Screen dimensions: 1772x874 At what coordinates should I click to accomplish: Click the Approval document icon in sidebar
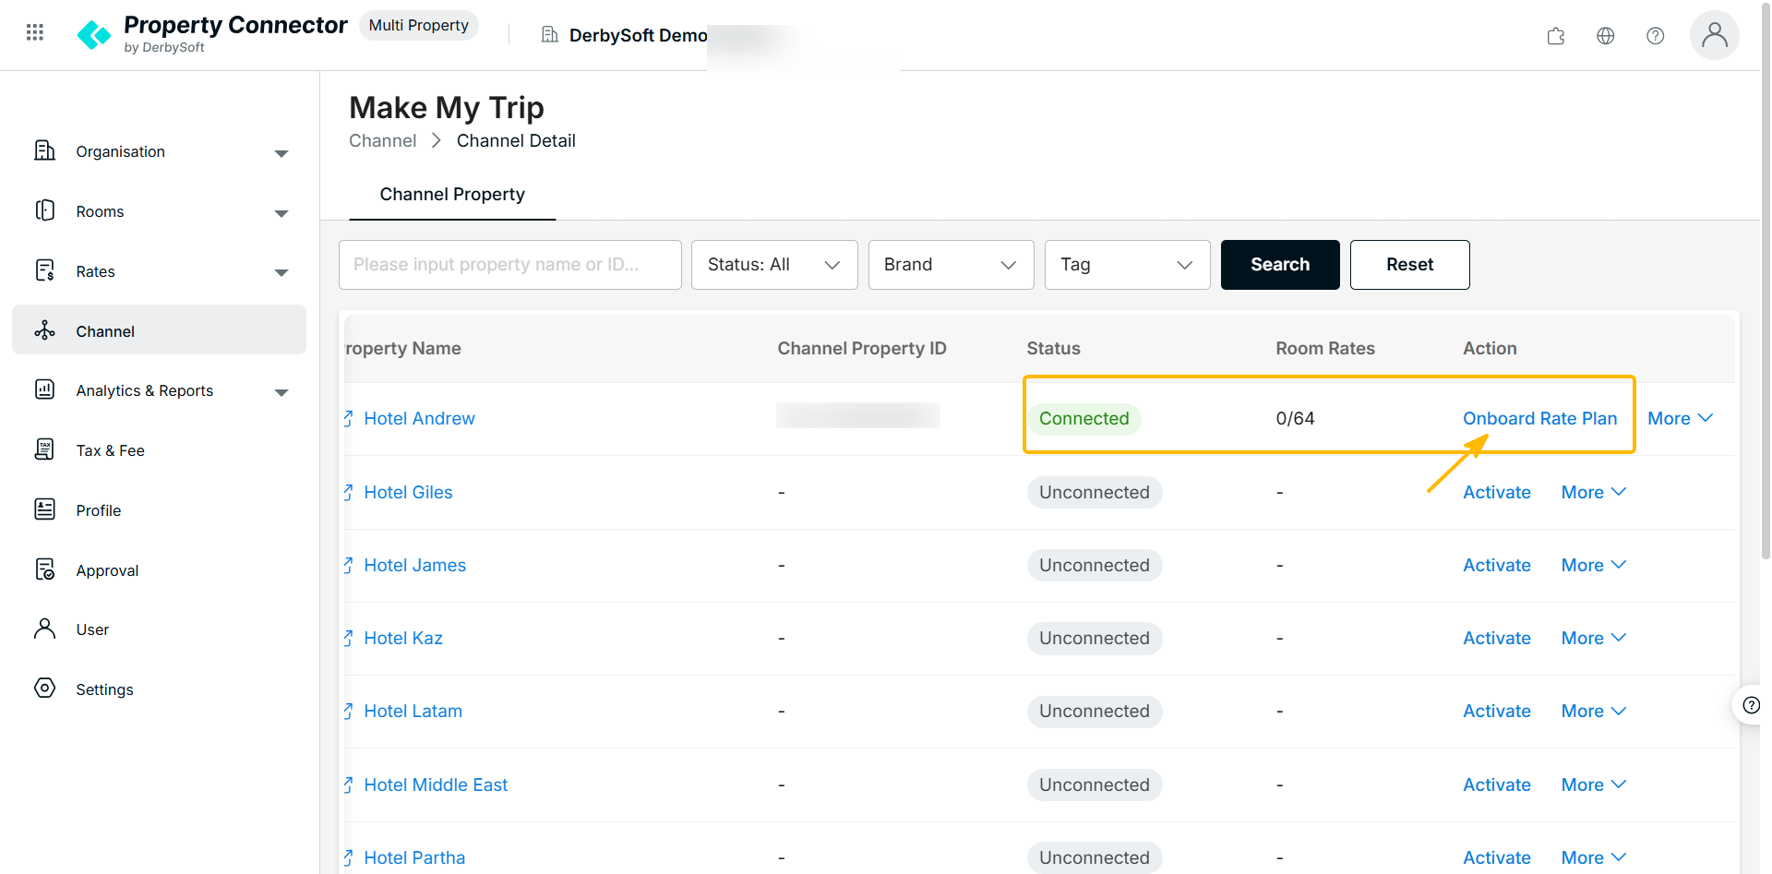tap(44, 569)
